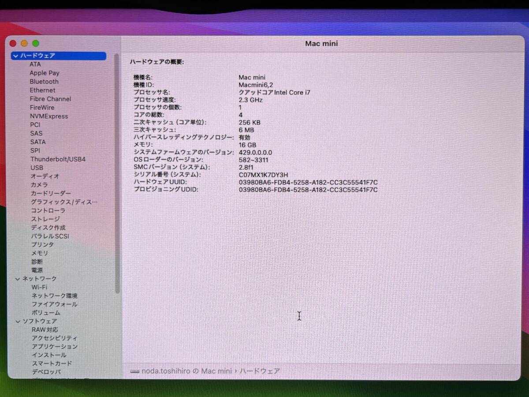The width and height of the screenshot is (529, 397).
Task: Select プリンタ in the sidebar
Action: pyautogui.click(x=42, y=244)
